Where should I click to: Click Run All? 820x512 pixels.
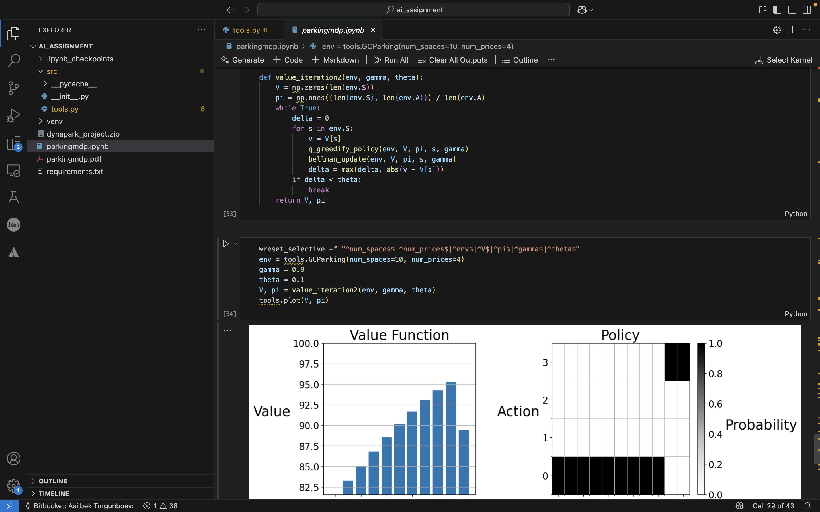391,60
